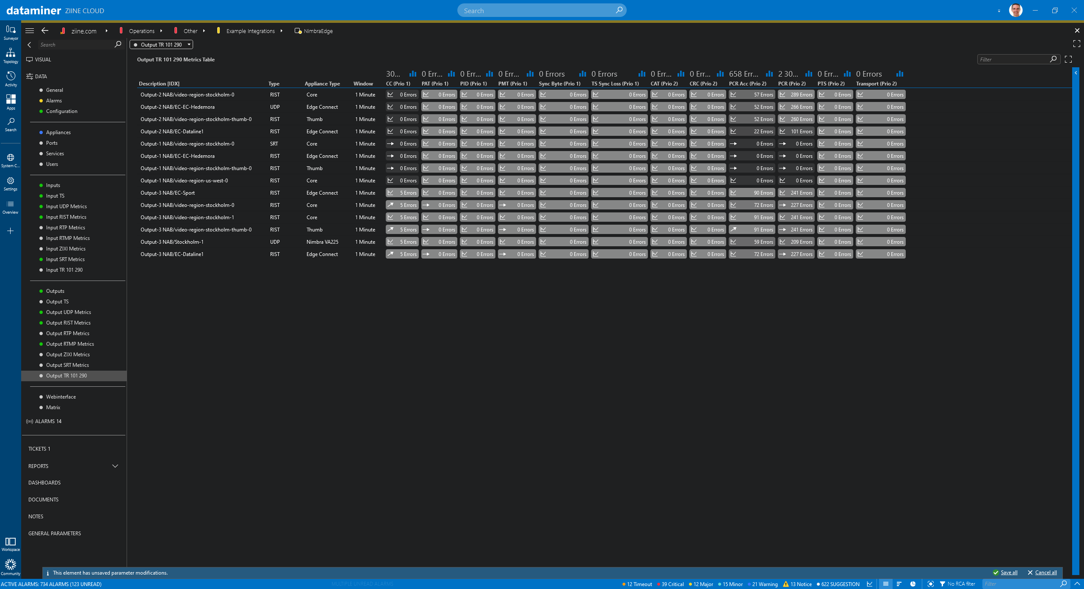
Task: Open the Apps sidebar module
Action: 11,102
